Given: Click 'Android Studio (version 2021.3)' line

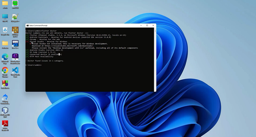Looking at the screenshot, I should 44,50.
